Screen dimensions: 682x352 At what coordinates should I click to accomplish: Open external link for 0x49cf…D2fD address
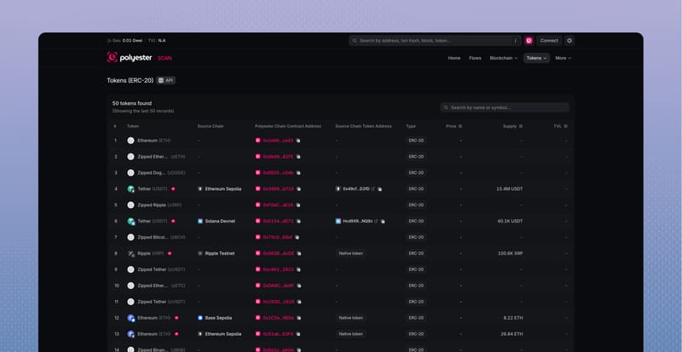[373, 189]
